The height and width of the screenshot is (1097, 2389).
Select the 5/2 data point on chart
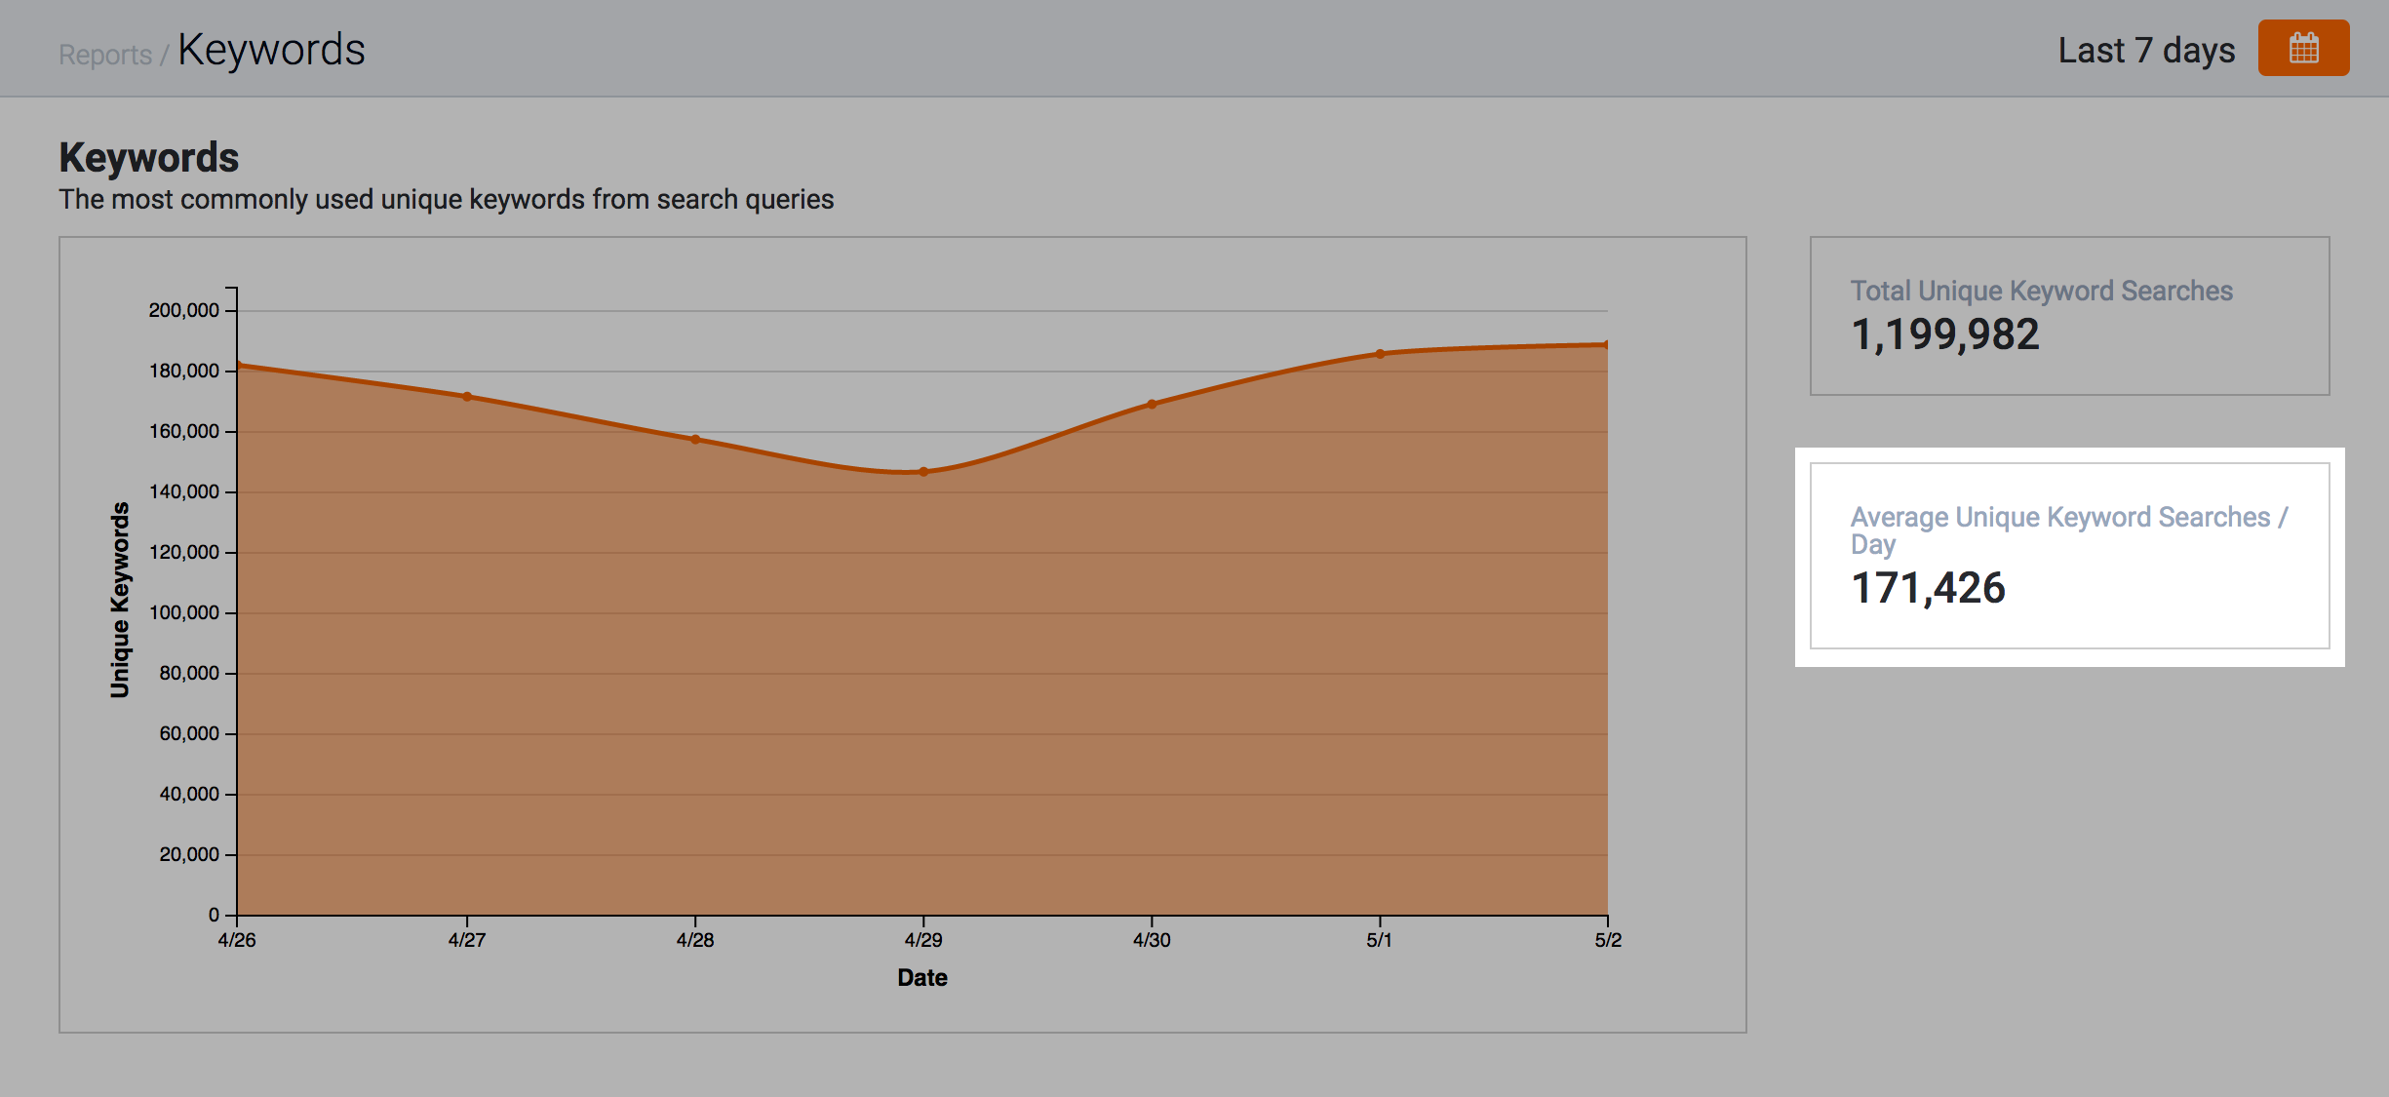coord(1606,344)
